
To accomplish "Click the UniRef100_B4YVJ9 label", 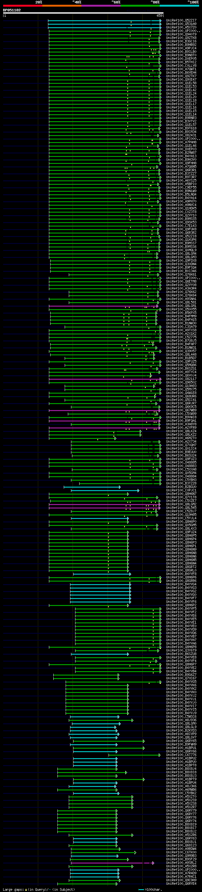I will (181, 713).
